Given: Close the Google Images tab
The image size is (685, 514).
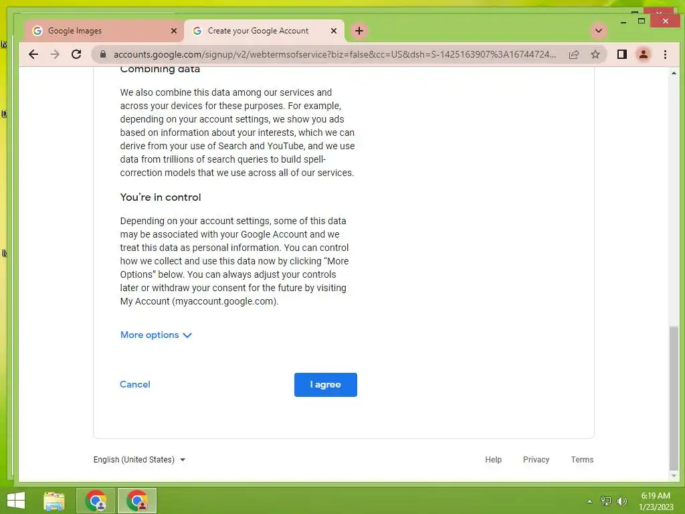Looking at the screenshot, I should (x=174, y=31).
